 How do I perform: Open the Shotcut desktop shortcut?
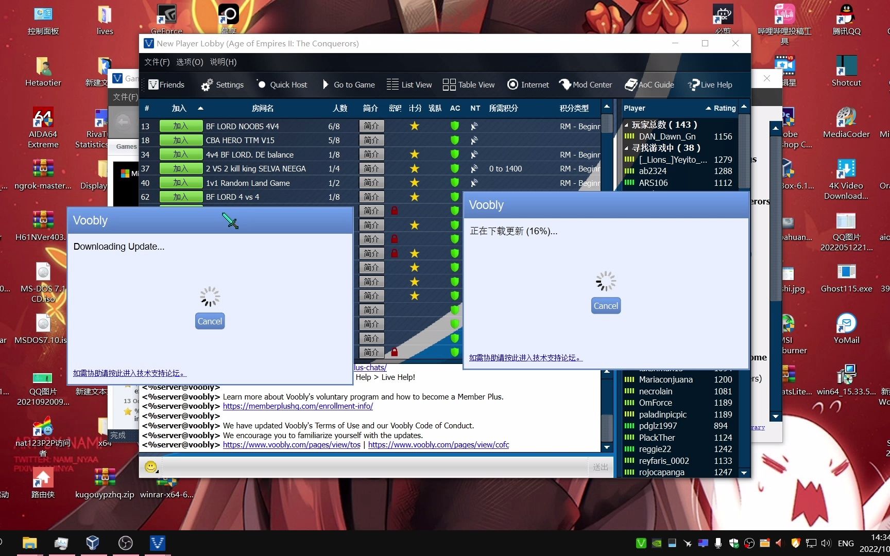846,71
